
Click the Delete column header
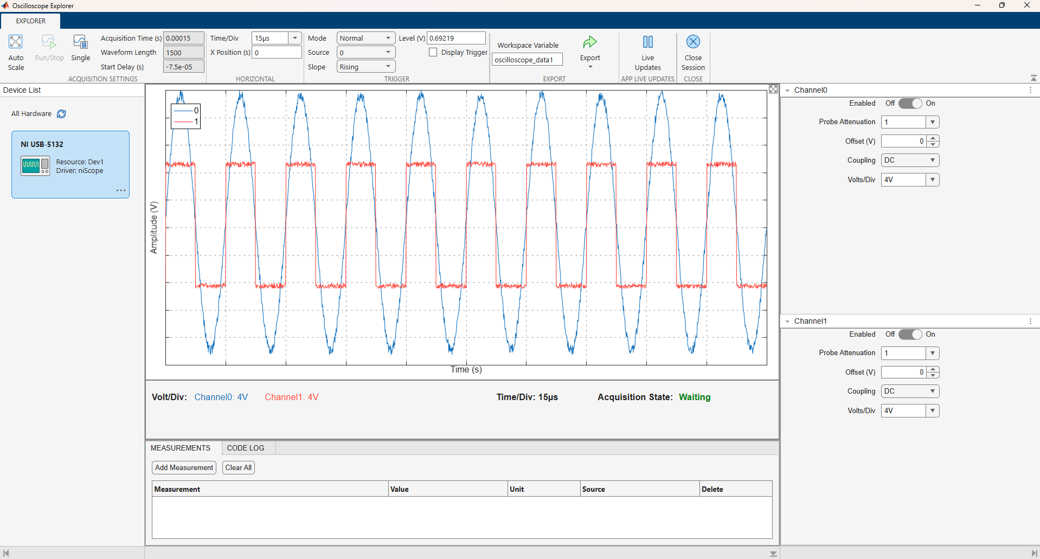[736, 489]
